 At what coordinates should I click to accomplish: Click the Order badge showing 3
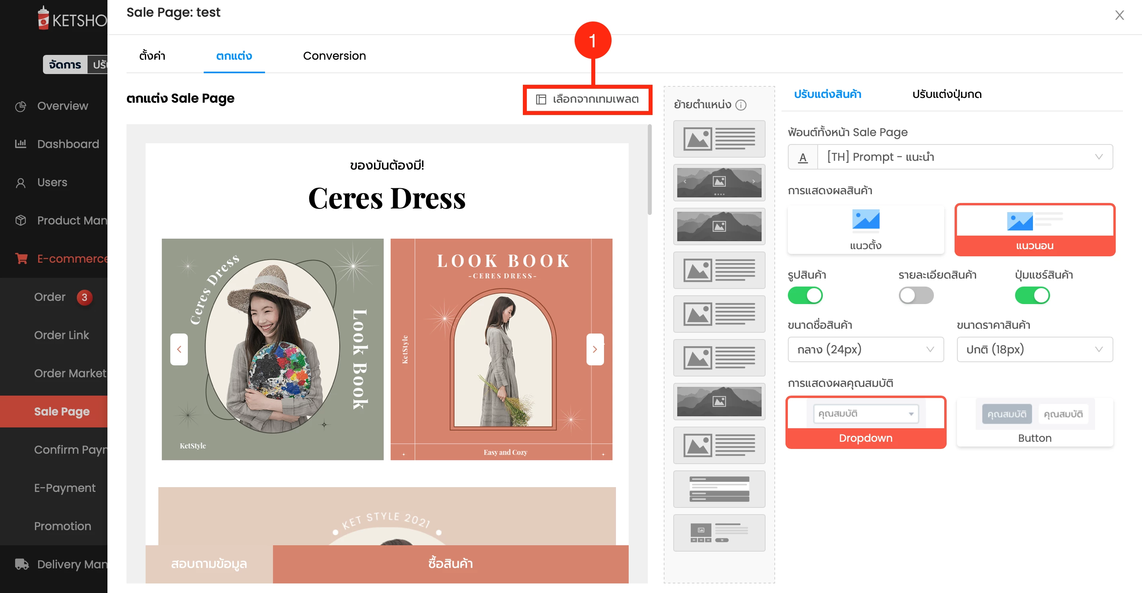(x=84, y=297)
